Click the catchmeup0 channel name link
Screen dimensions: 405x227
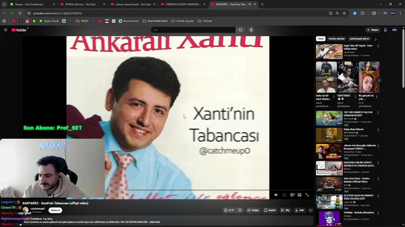37,209
